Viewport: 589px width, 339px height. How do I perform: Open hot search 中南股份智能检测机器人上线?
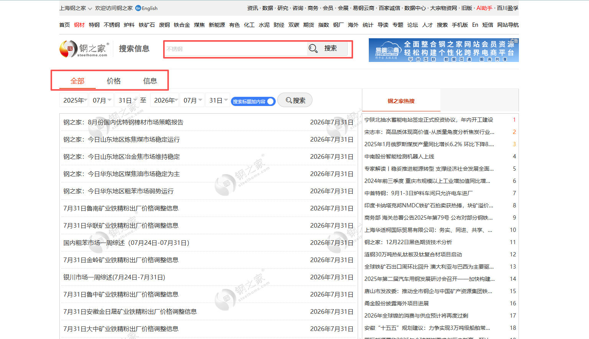[399, 156]
